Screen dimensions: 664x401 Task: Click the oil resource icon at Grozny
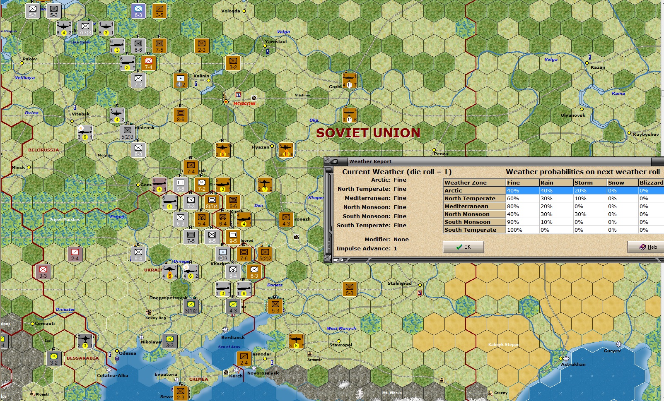pyautogui.click(x=490, y=393)
